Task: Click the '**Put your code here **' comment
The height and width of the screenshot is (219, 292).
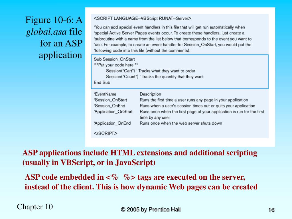Action: click(116, 65)
